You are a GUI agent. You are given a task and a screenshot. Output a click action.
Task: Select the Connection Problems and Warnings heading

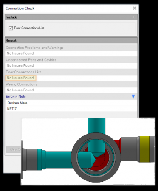pos(34,48)
